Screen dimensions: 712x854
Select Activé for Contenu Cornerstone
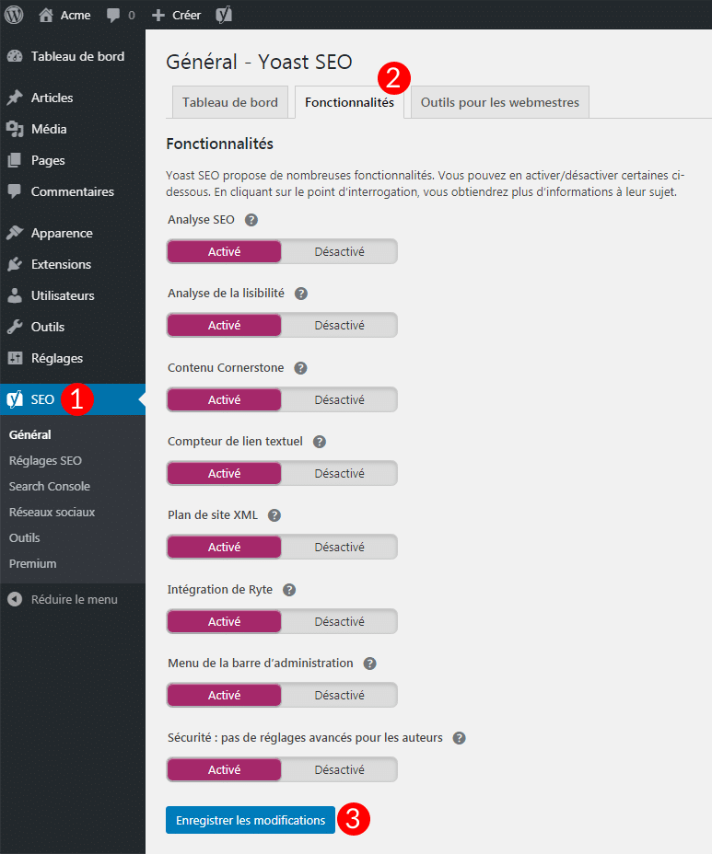coord(224,399)
